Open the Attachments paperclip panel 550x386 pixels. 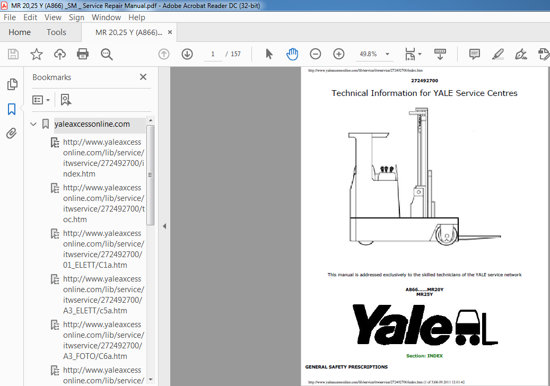pyautogui.click(x=12, y=133)
